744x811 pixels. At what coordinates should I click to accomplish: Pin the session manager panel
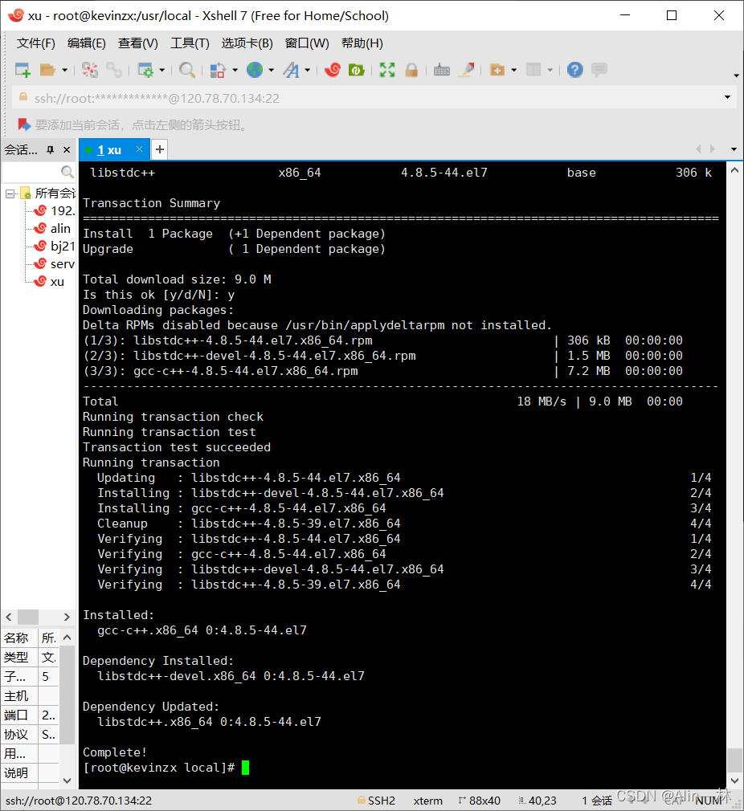point(50,149)
